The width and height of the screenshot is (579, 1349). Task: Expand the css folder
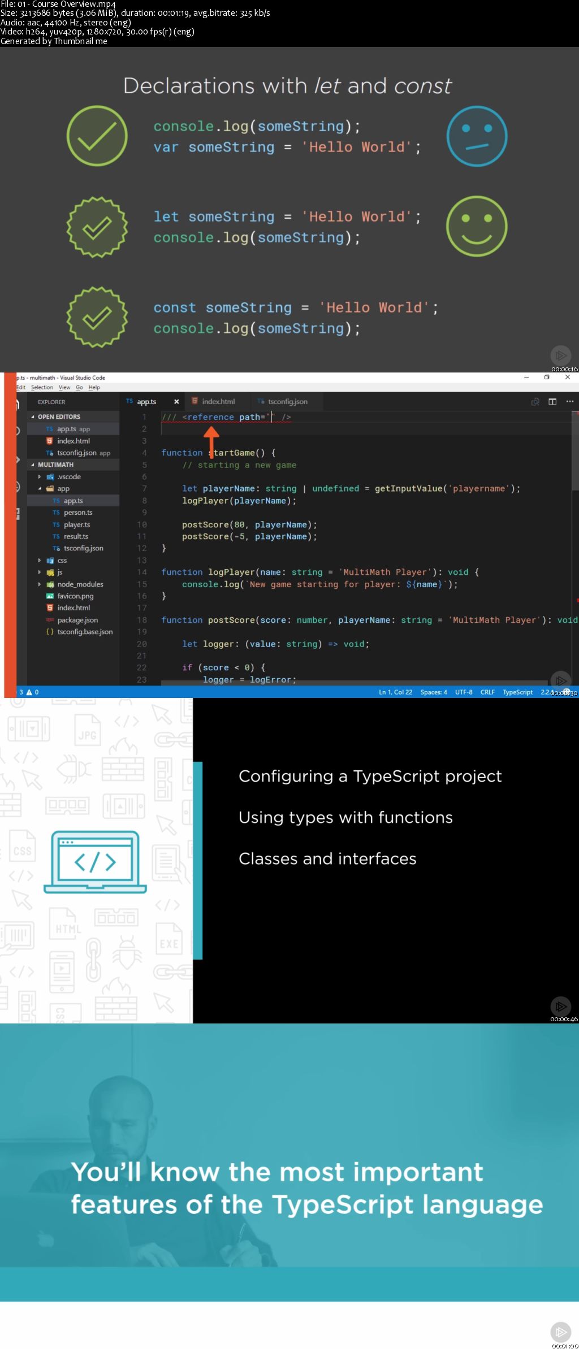(x=74, y=561)
